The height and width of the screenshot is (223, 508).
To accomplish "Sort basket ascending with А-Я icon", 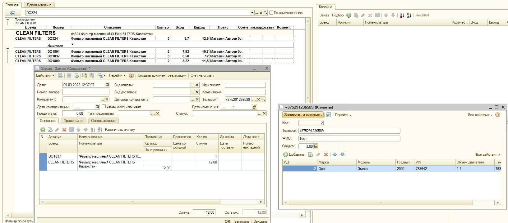I will [402, 15].
